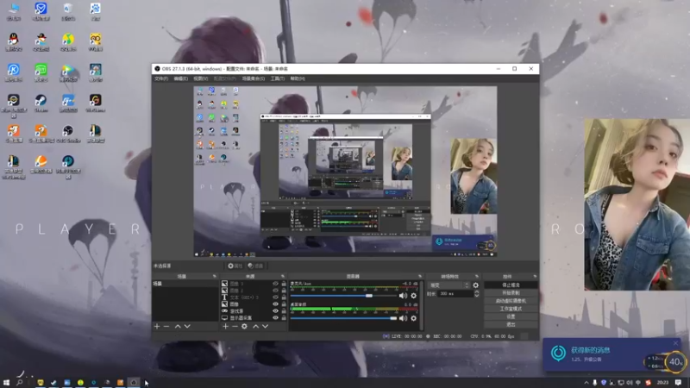Toggle visibility of 图像 3 source
This screenshot has width=690, height=388.
[275, 284]
